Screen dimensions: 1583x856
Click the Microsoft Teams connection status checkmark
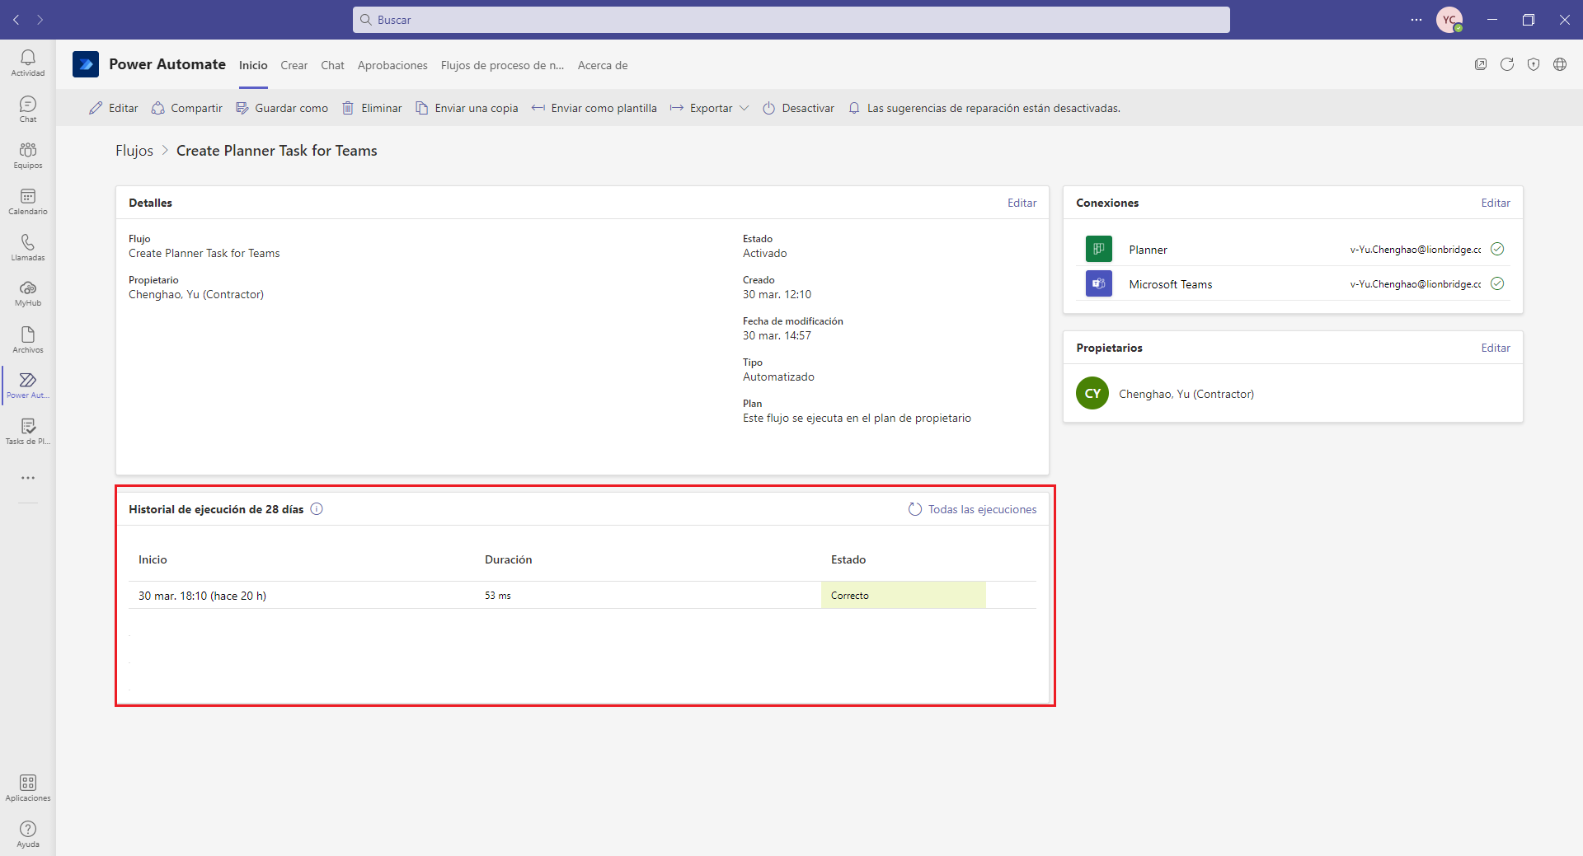pyautogui.click(x=1497, y=283)
